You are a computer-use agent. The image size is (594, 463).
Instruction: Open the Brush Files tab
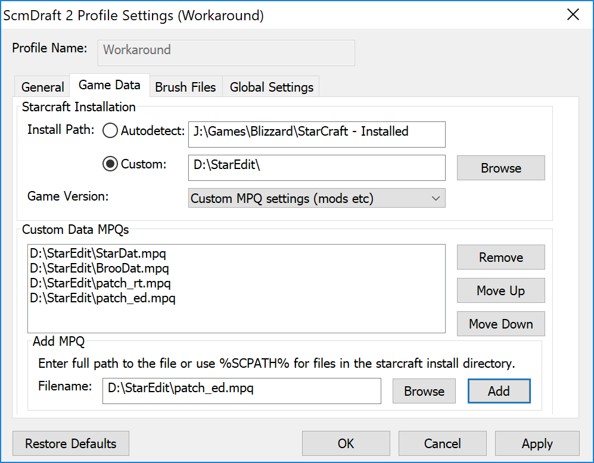[x=185, y=87]
